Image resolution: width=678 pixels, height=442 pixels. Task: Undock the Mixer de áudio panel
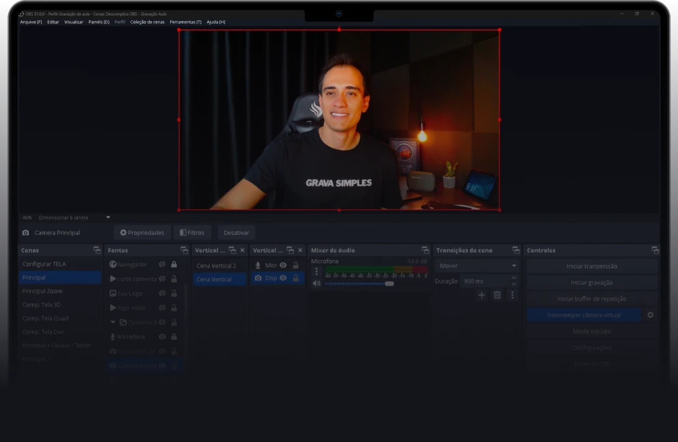tap(426, 250)
